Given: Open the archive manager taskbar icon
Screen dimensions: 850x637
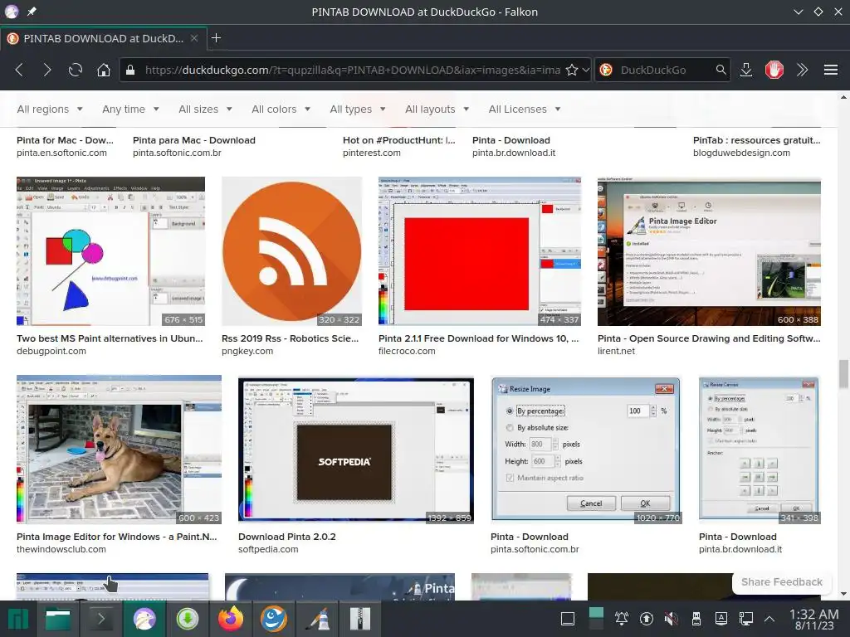Looking at the screenshot, I should (360, 619).
